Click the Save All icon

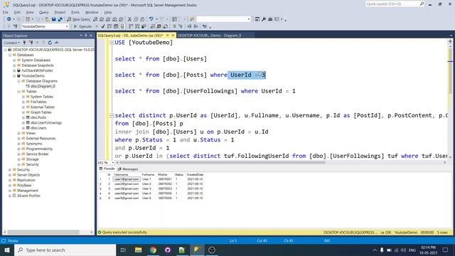[x=60, y=19]
